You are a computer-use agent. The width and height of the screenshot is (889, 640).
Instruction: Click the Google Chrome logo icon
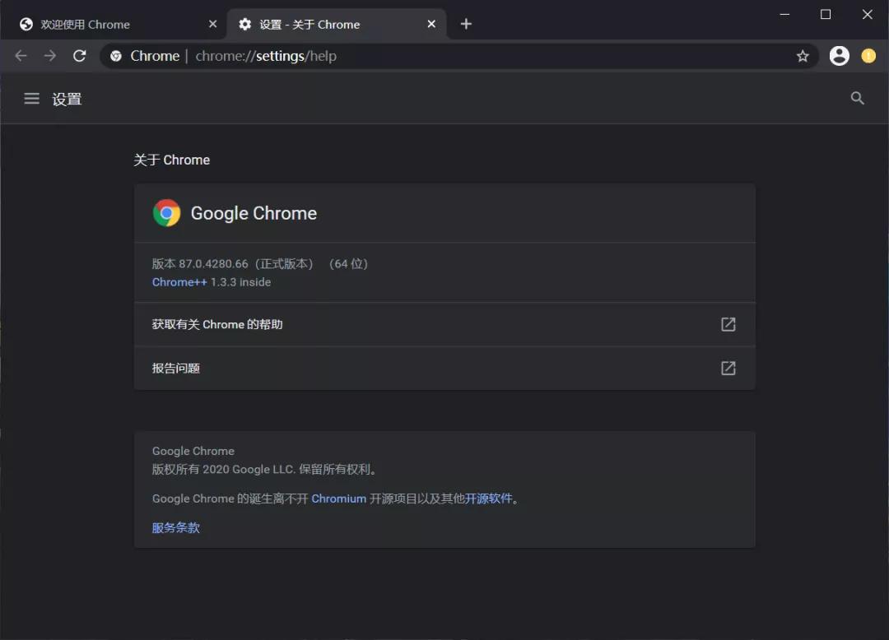coord(166,212)
